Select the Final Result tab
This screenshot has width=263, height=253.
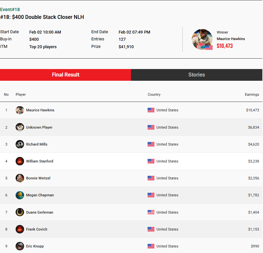coord(65,75)
